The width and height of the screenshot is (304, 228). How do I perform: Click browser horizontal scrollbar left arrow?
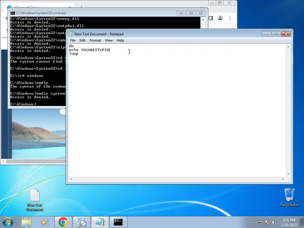4,161
